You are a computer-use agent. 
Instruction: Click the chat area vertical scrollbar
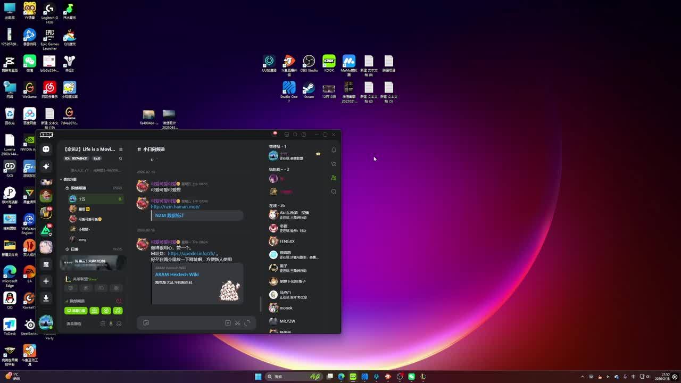click(260, 303)
